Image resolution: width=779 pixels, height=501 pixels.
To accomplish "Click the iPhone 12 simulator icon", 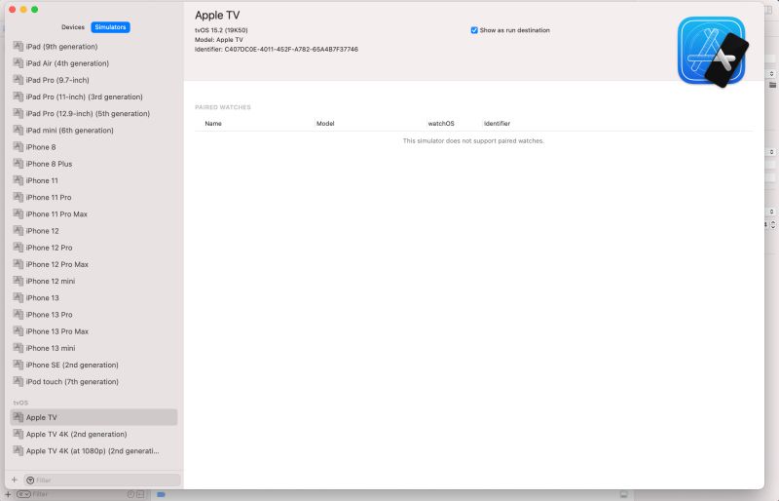I will coord(19,230).
